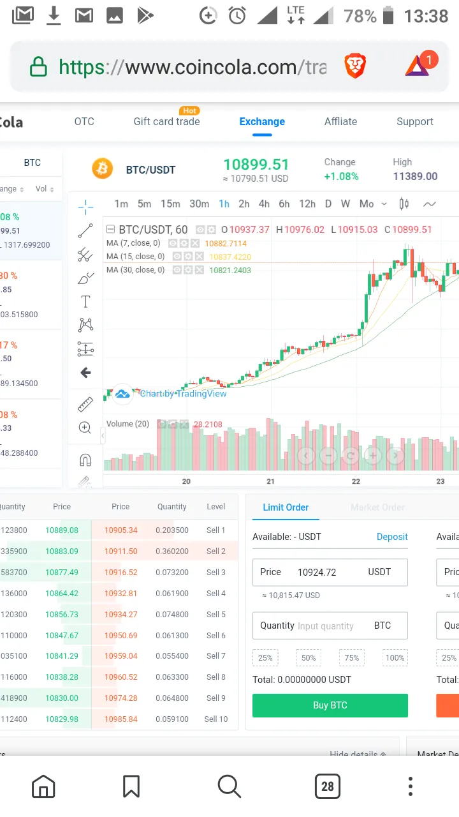This screenshot has width=459, height=817.
Task: Toggle visibility of BTC/USDT series
Action: (201, 230)
